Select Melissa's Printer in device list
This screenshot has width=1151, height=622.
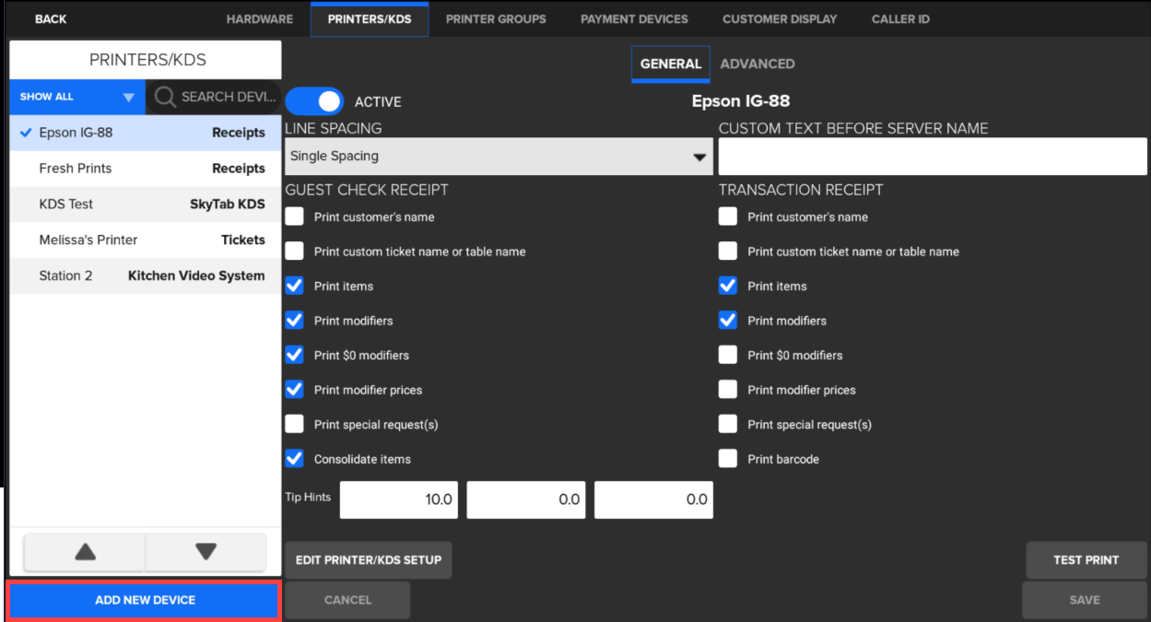click(x=145, y=240)
